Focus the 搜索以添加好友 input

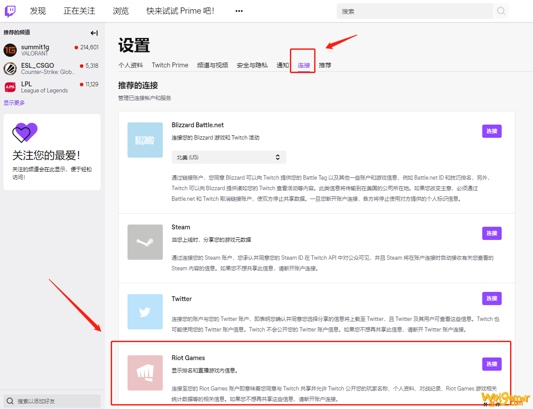tap(52, 401)
